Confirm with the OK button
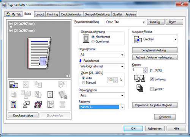The width and height of the screenshot is (190, 137). pos(133,129)
